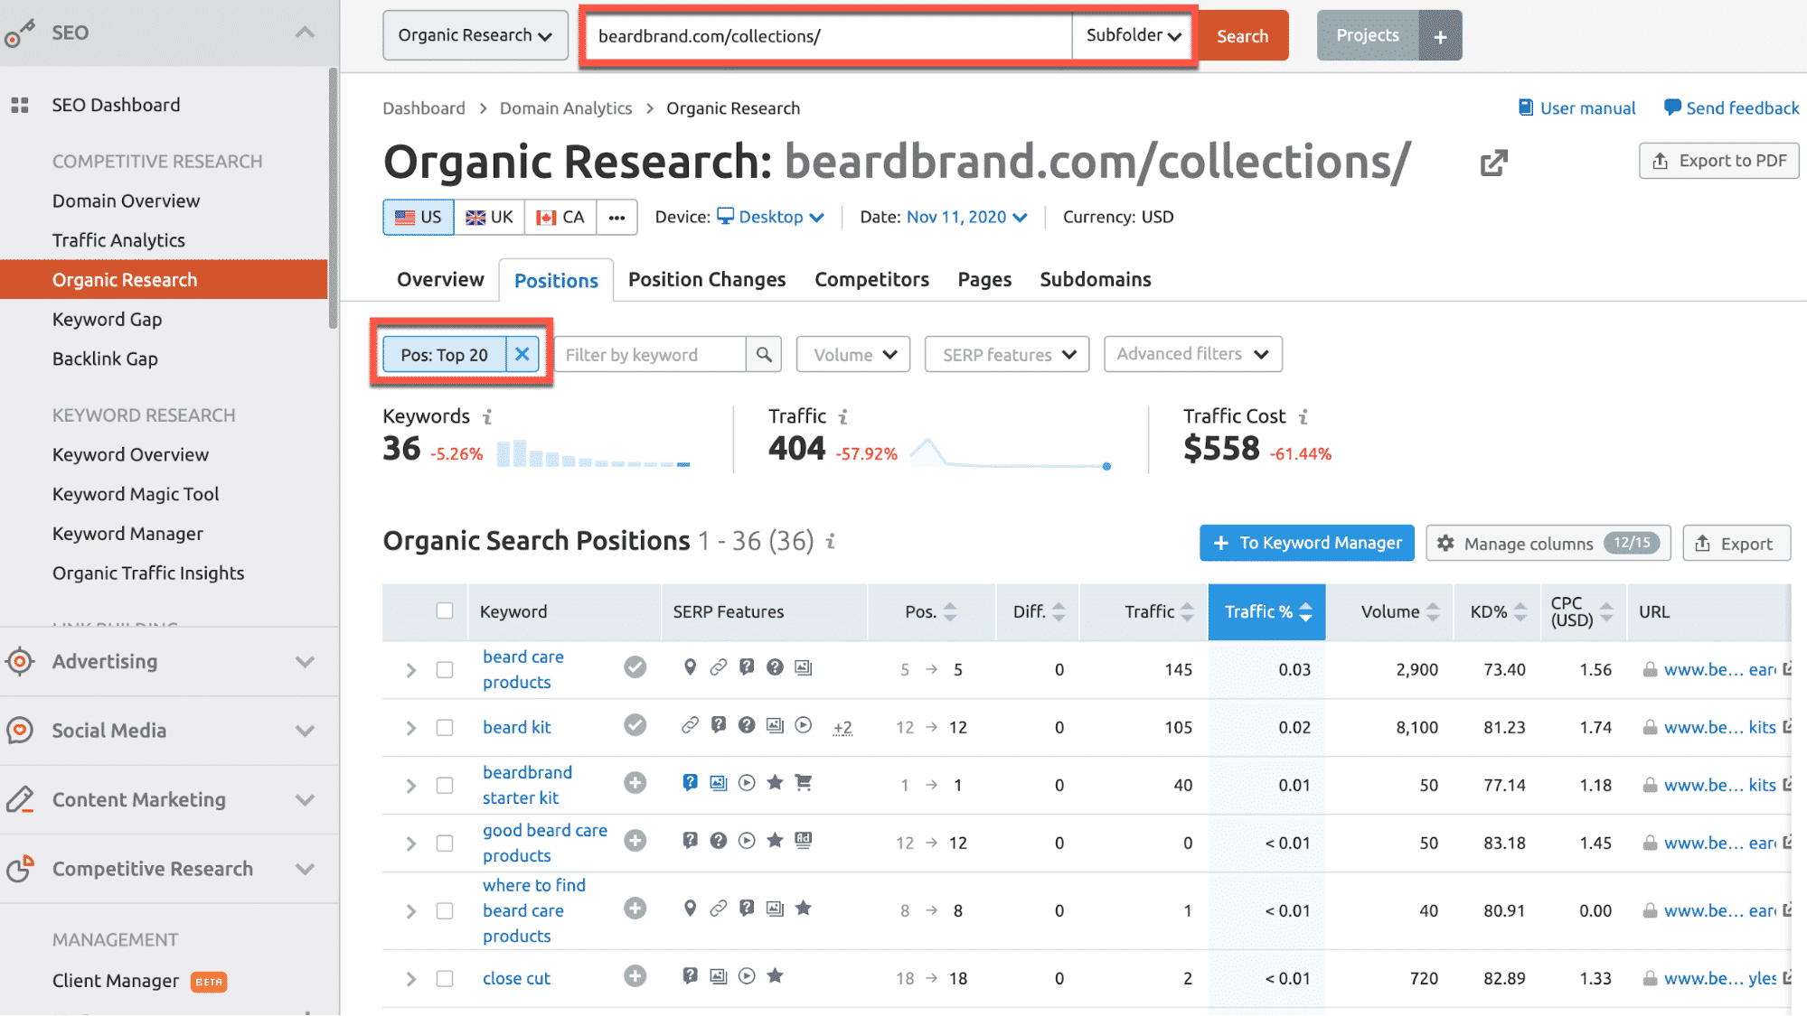This screenshot has width=1807, height=1016.
Task: Click the Manage columns gear icon
Action: [1445, 544]
